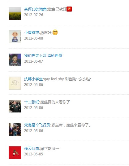Screen dimensions: 129x166
Task: Click the 2012-07-26 comment date
Action: (x=33, y=15)
